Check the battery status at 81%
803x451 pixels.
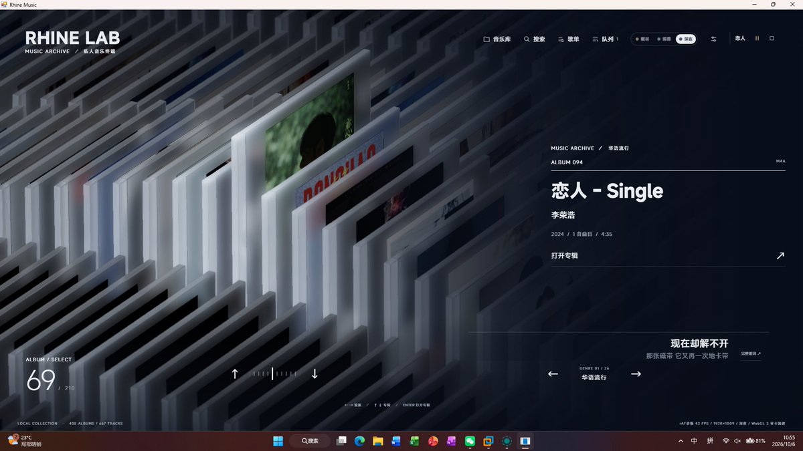click(x=755, y=441)
